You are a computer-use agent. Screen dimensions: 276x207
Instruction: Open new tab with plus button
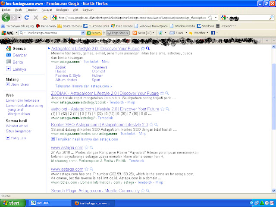[267, 41]
